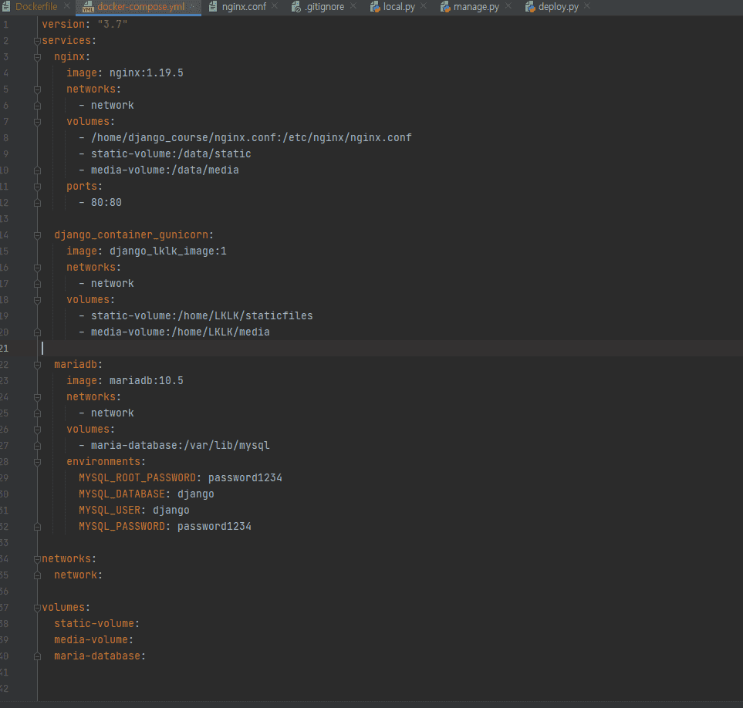Open the local.py editor tab
The height and width of the screenshot is (708, 743).
coord(399,7)
